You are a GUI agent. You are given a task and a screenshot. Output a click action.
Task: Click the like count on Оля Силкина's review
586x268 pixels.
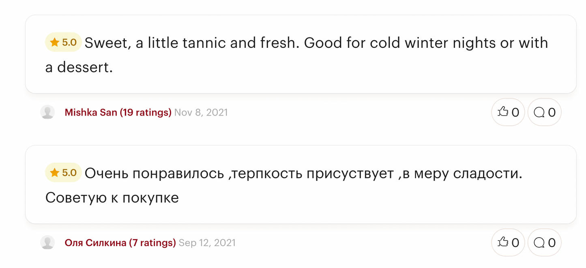point(515,243)
